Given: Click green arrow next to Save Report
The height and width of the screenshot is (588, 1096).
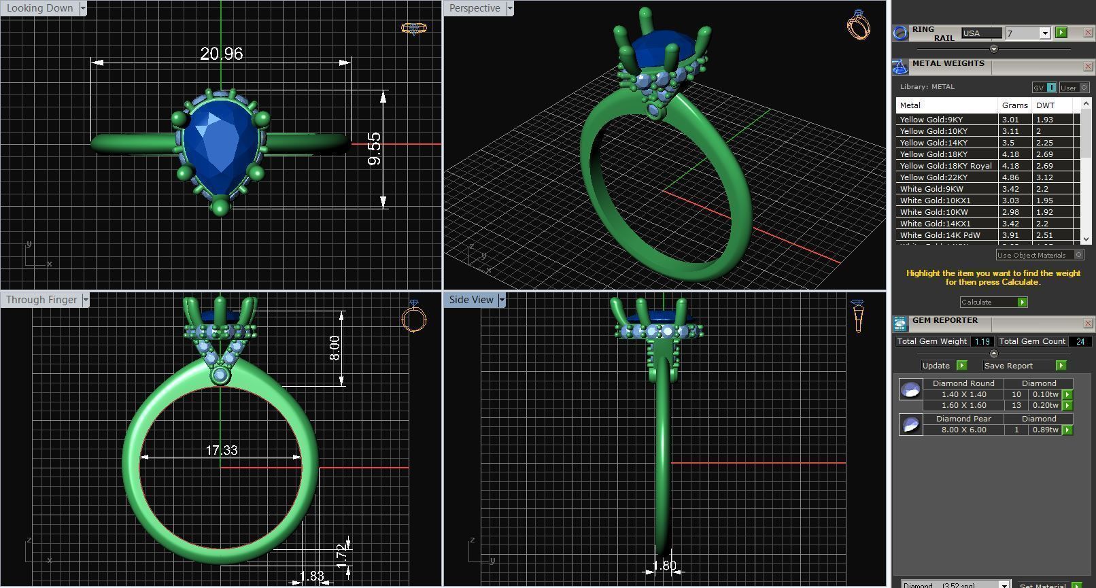Looking at the screenshot, I should pos(1061,366).
